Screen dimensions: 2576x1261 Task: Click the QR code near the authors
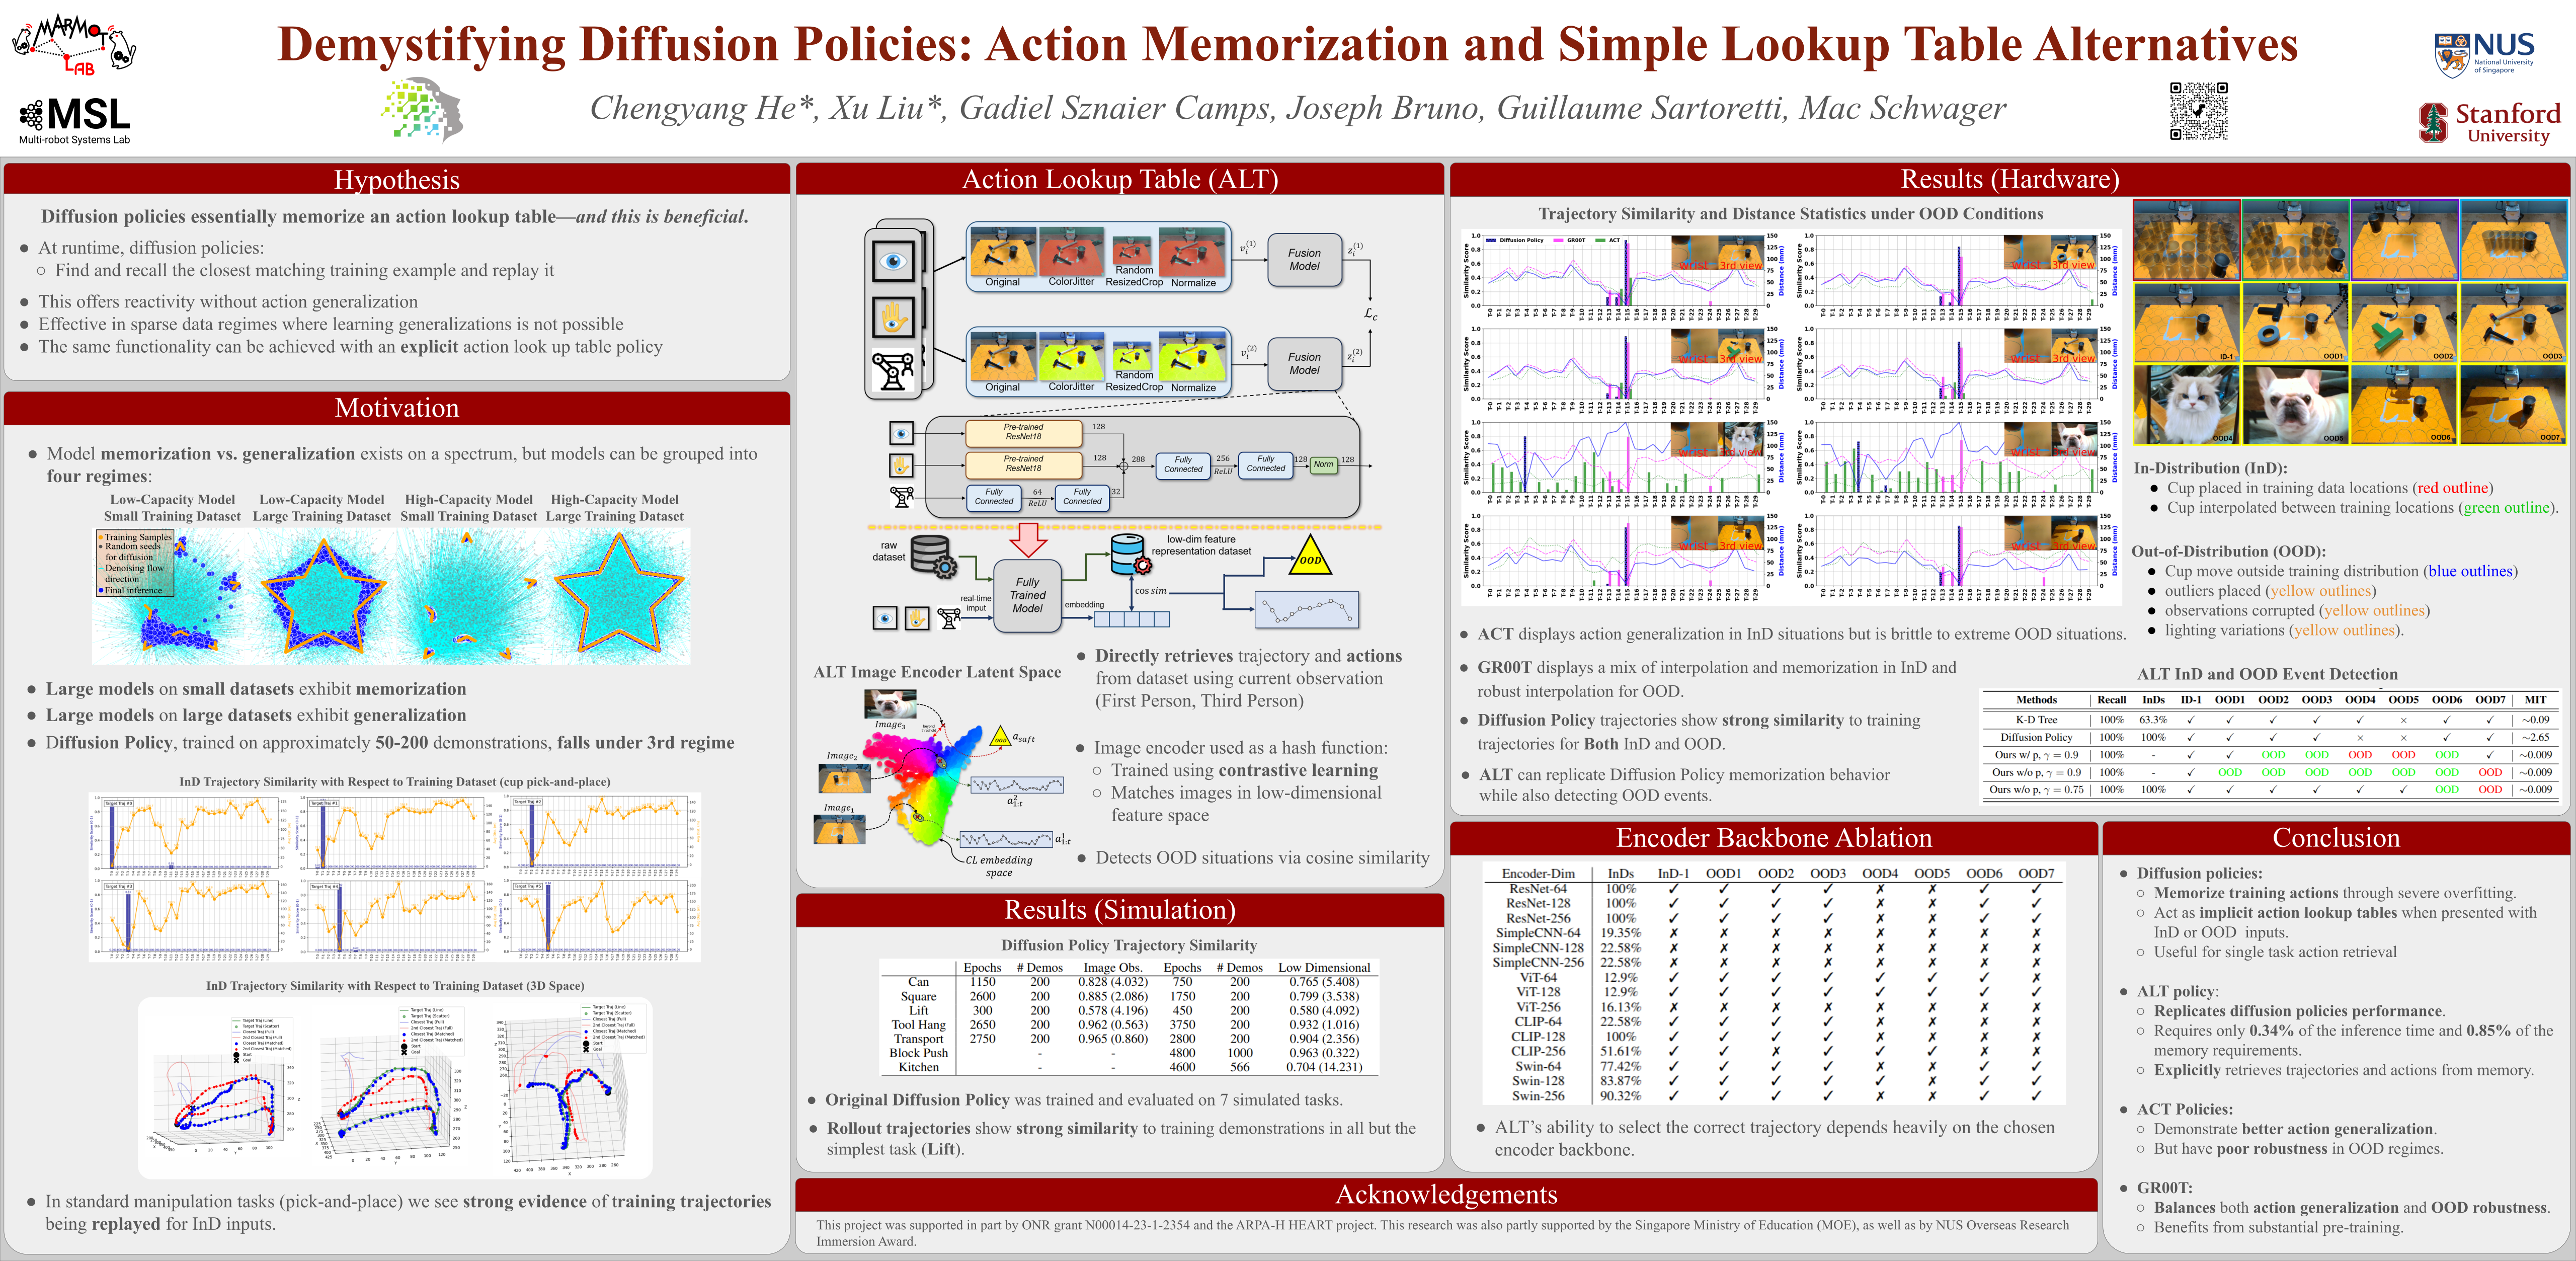tap(2198, 110)
